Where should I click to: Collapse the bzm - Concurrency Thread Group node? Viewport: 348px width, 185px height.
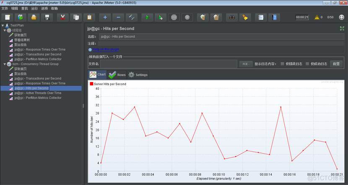tap(5, 64)
